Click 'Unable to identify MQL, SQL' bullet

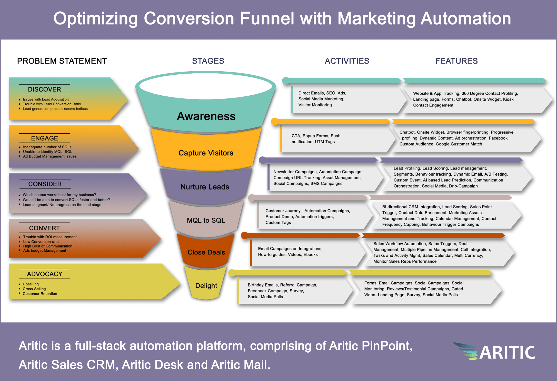(47, 152)
